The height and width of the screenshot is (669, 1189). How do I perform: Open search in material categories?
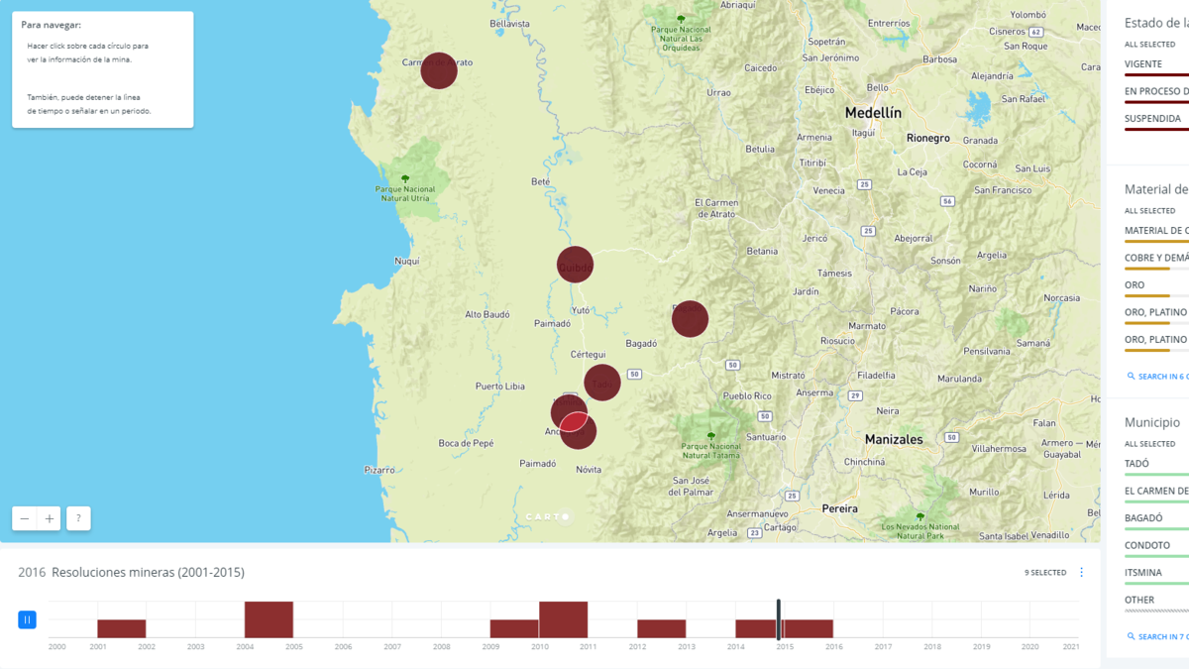click(x=1157, y=377)
